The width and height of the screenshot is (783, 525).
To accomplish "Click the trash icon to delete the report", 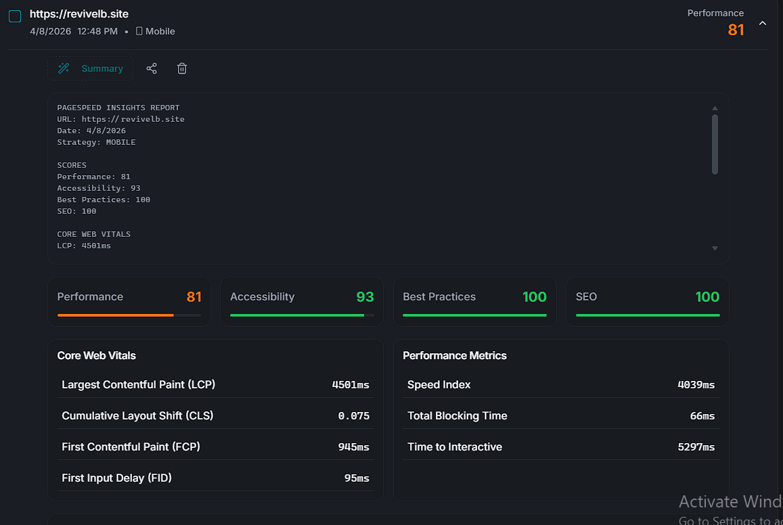I will [181, 68].
